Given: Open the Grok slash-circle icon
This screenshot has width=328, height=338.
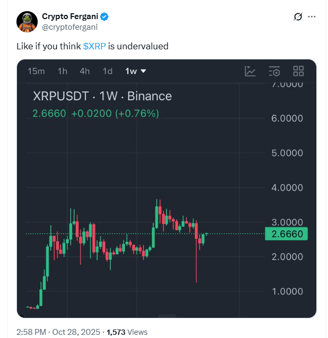Looking at the screenshot, I should 298,16.
